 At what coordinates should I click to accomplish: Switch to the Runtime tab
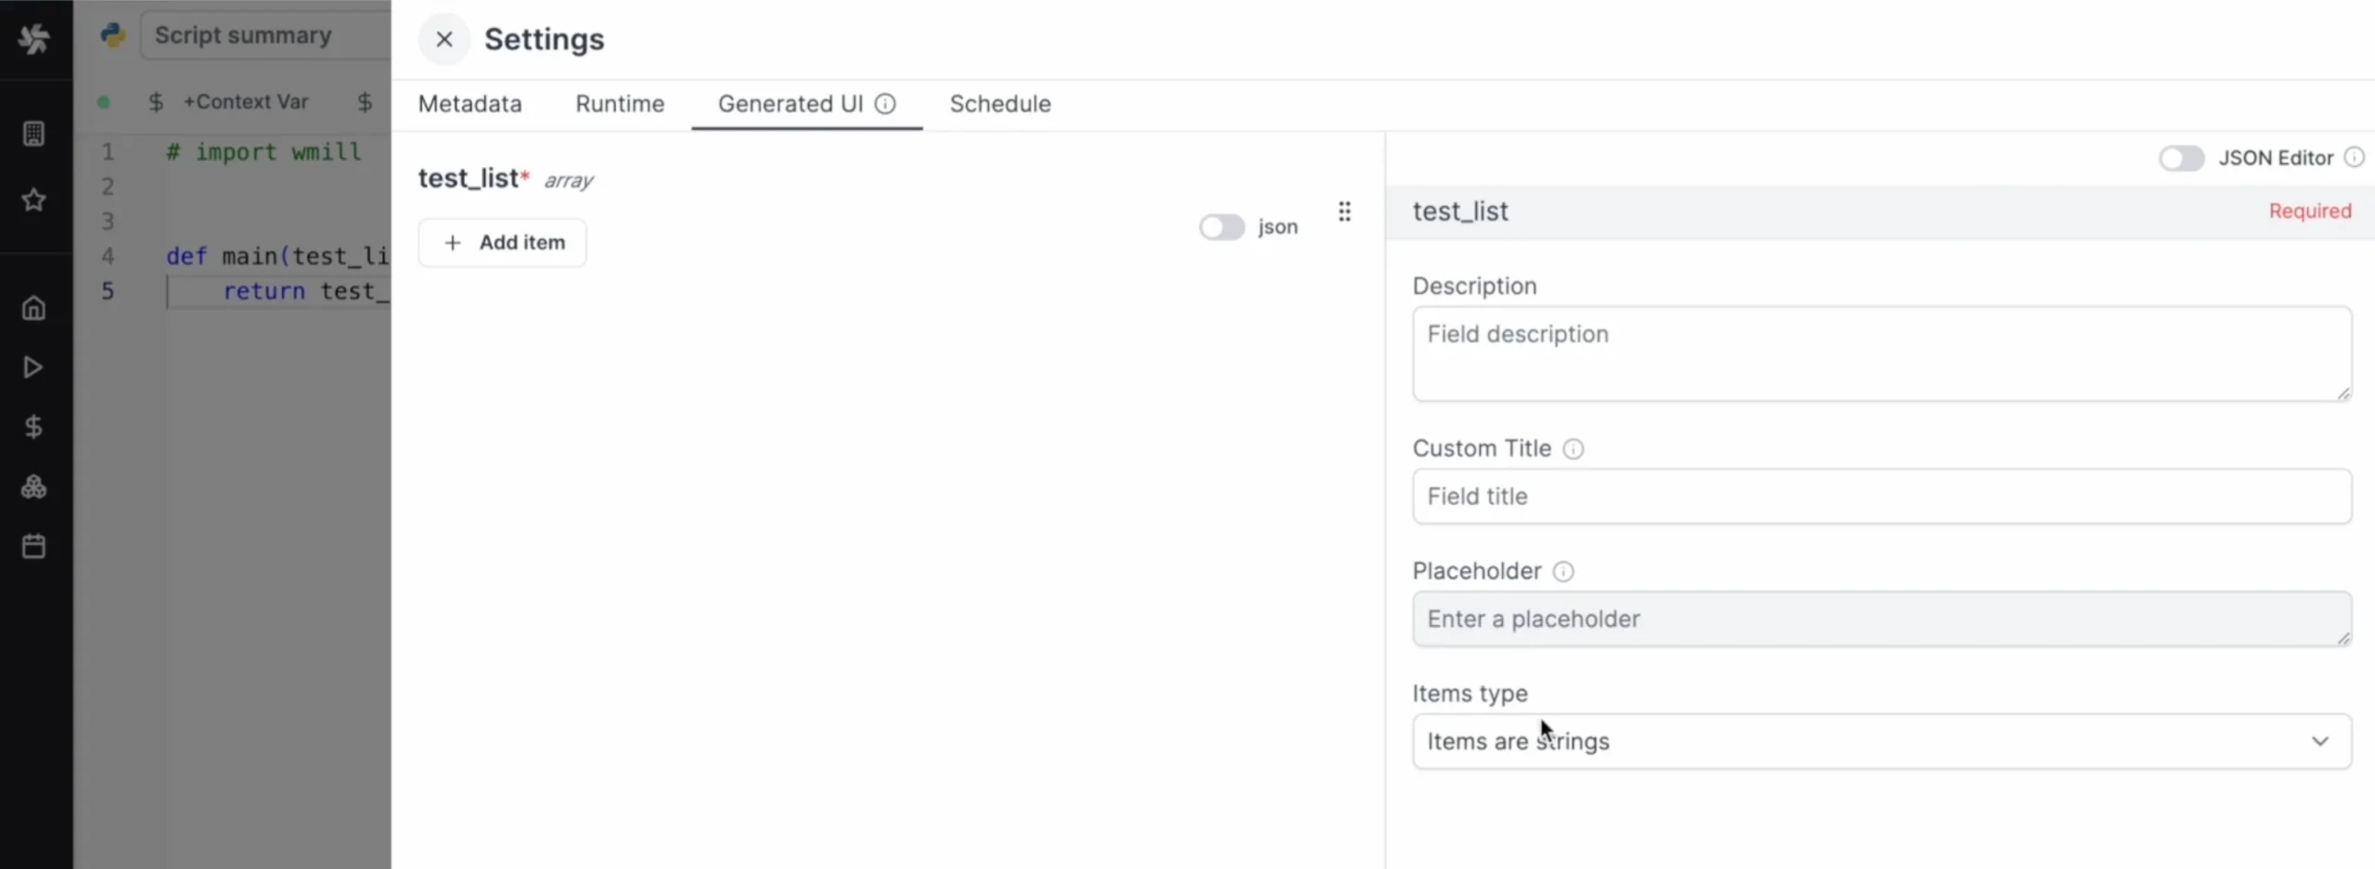[x=620, y=104]
